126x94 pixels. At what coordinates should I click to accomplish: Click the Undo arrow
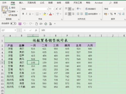tap(24, 24)
